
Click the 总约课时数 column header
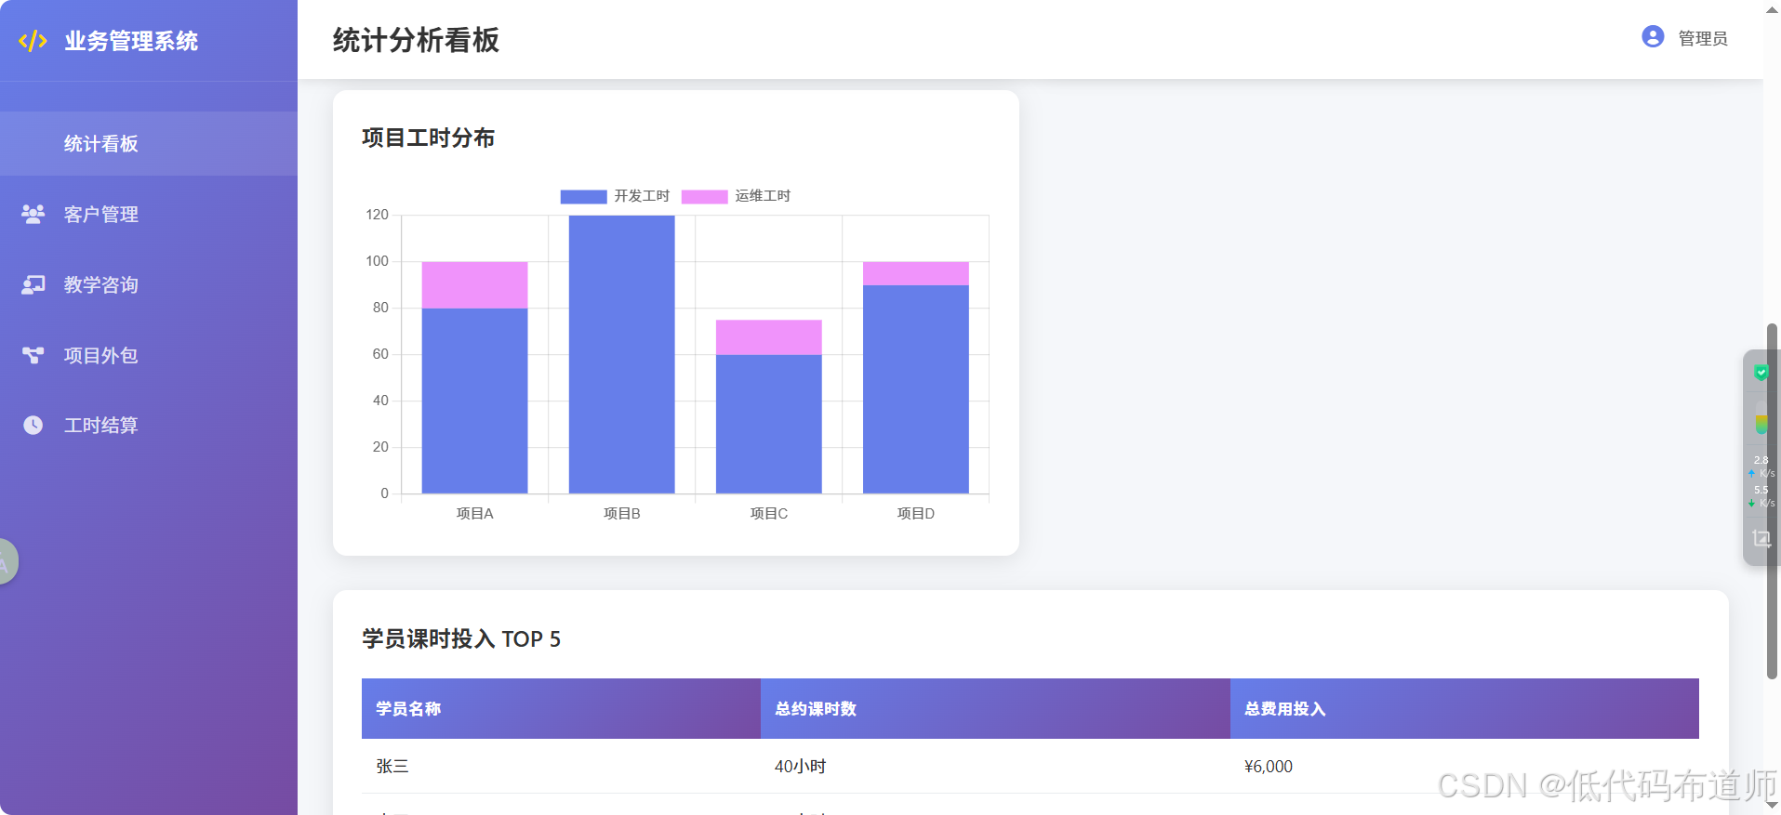[995, 708]
